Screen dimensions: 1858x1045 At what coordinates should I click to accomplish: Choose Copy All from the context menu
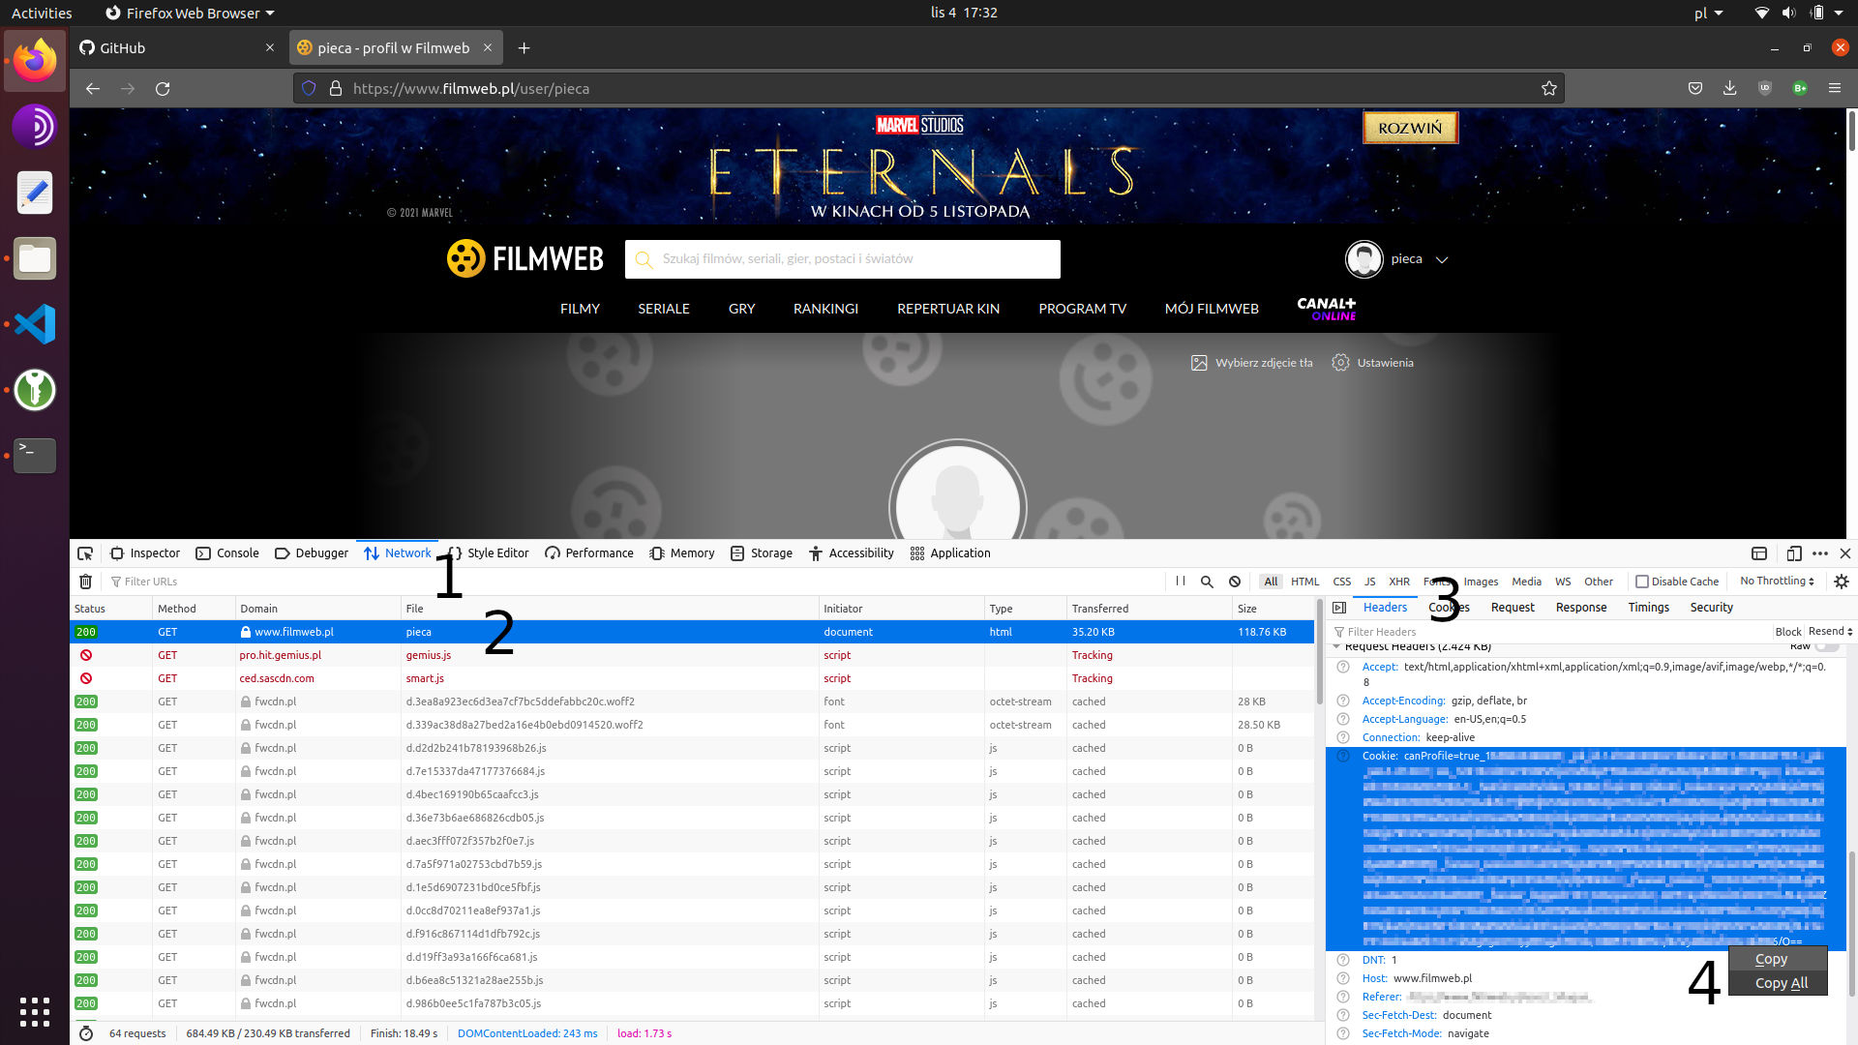tap(1779, 982)
